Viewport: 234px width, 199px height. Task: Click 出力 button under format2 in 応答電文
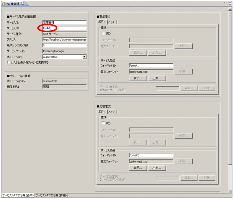point(157,168)
